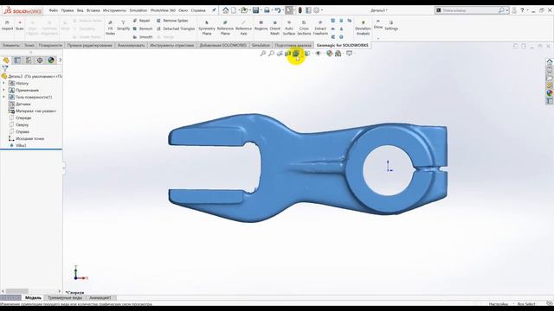
Task: Click the Print icon in title toolbar
Action: click(x=267, y=10)
